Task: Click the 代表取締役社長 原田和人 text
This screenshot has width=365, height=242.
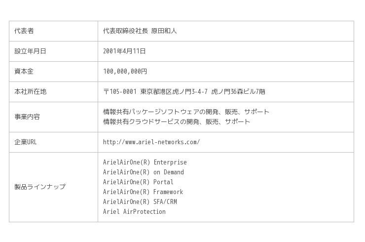Action: [140, 31]
